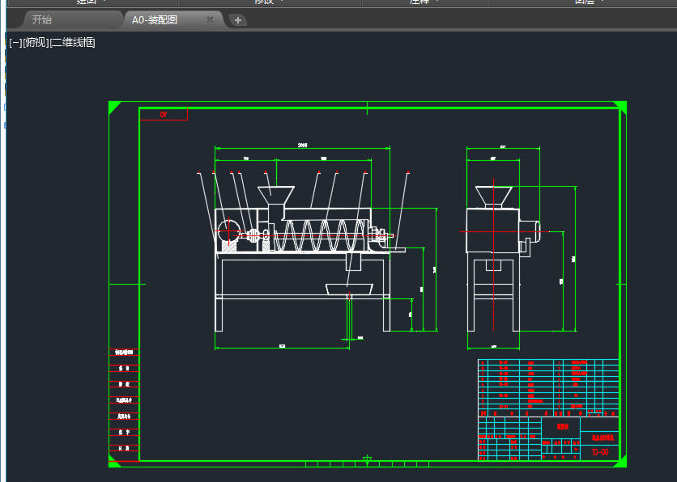Select the red label box at frame top-left
Screen dimensions: 677x482
click(164, 115)
